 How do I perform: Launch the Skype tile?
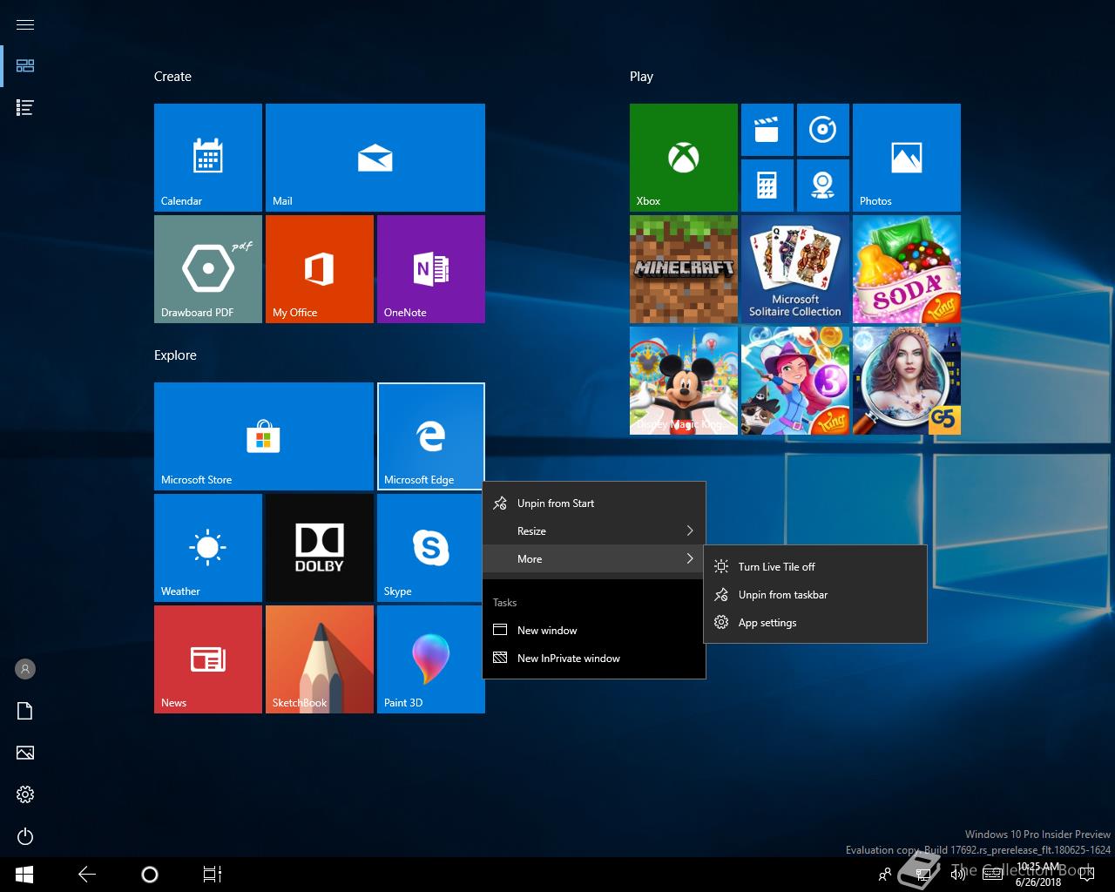pyautogui.click(x=430, y=548)
